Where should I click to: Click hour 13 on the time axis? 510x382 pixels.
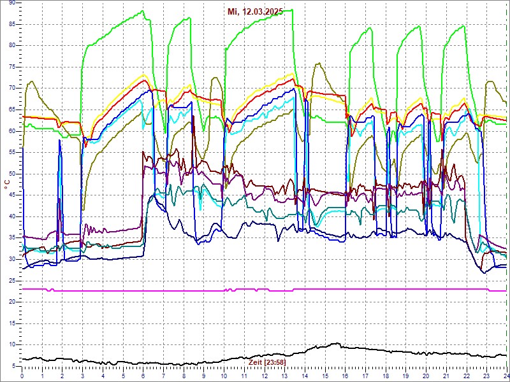(284, 376)
